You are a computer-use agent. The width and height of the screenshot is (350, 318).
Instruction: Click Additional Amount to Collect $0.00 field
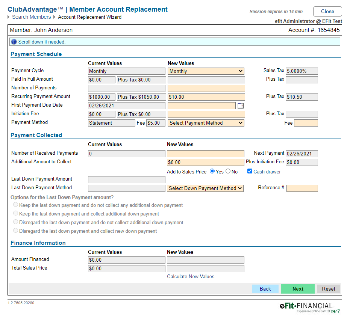click(x=206, y=163)
